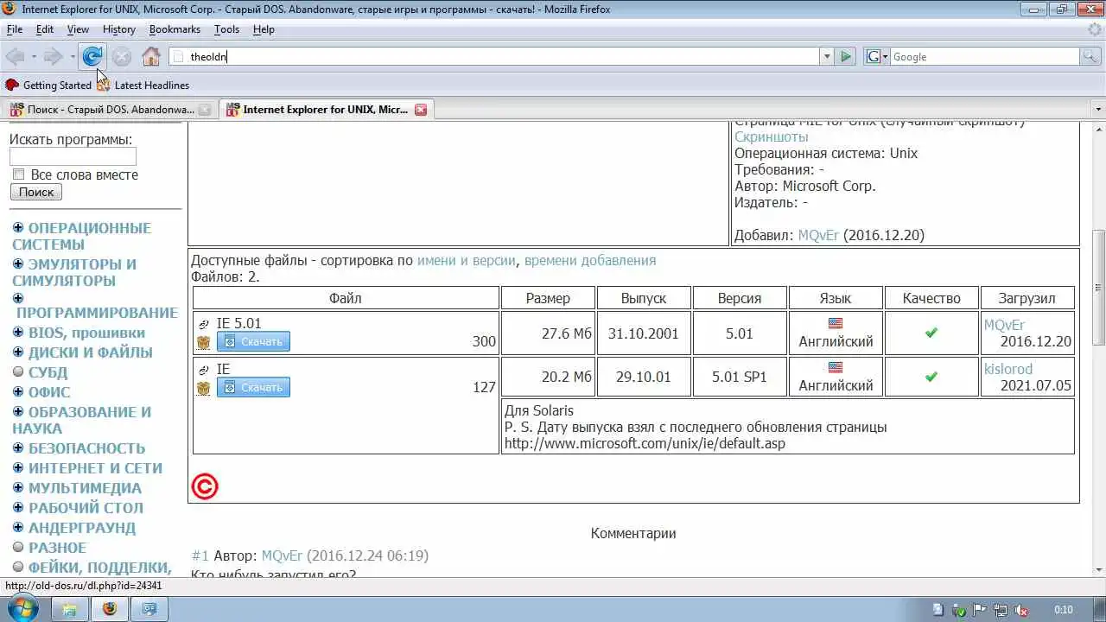The width and height of the screenshot is (1106, 622).
Task: Click the Stop loading icon
Action: click(122, 57)
